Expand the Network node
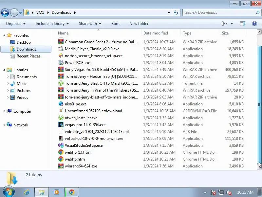The width and height of the screenshot is (262, 197). [x=4, y=125]
